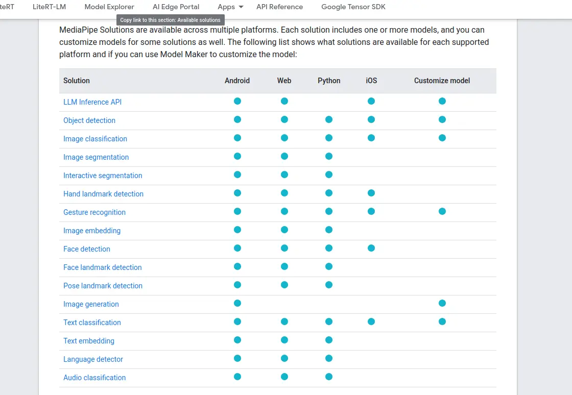Open the LiteRT-LM navigation tab
Screen dimensions: 572x395
click(49, 7)
